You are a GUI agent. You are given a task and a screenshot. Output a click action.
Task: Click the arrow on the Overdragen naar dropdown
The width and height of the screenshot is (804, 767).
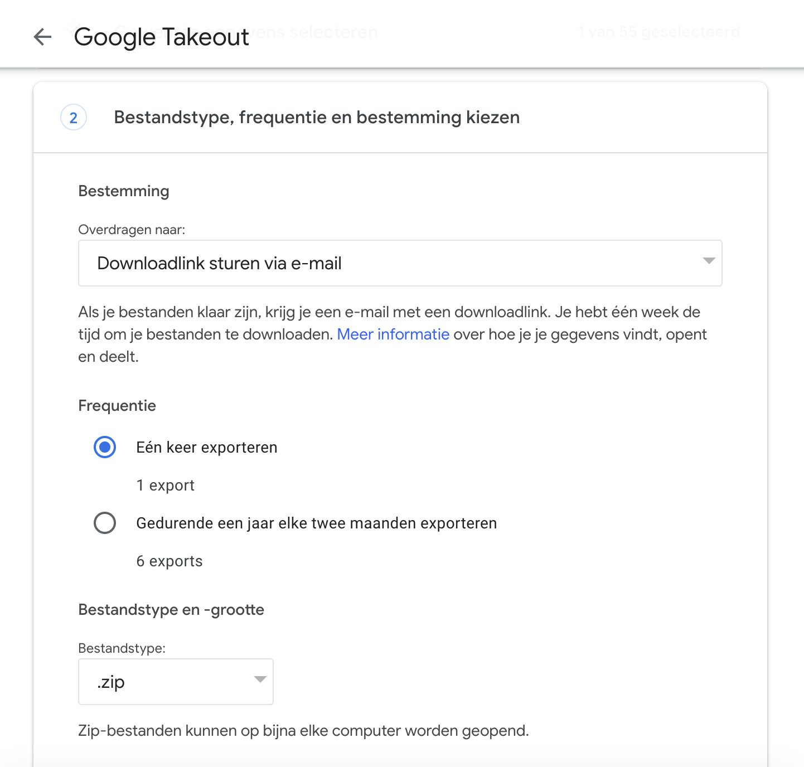tap(709, 261)
